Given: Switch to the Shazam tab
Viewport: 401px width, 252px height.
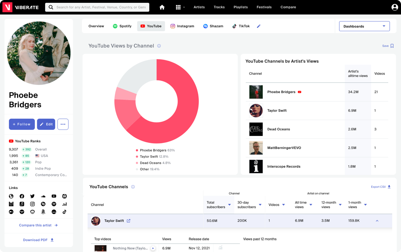Looking at the screenshot, I should pyautogui.click(x=213, y=26).
